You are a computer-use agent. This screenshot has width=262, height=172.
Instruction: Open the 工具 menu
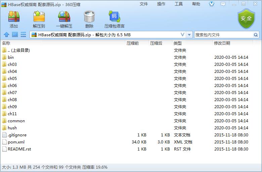tap(178, 4)
